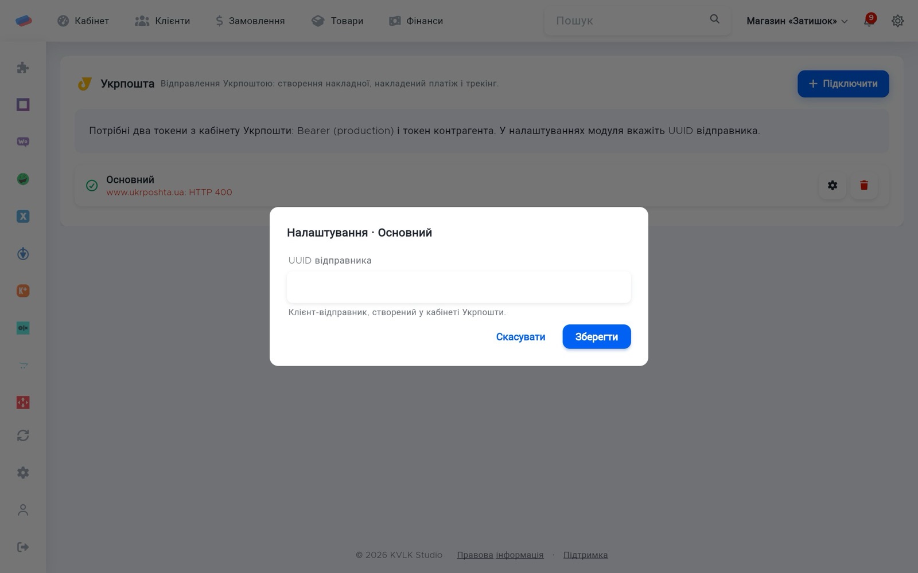
Task: Click Скасувати to cancel the dialog
Action: 520,337
